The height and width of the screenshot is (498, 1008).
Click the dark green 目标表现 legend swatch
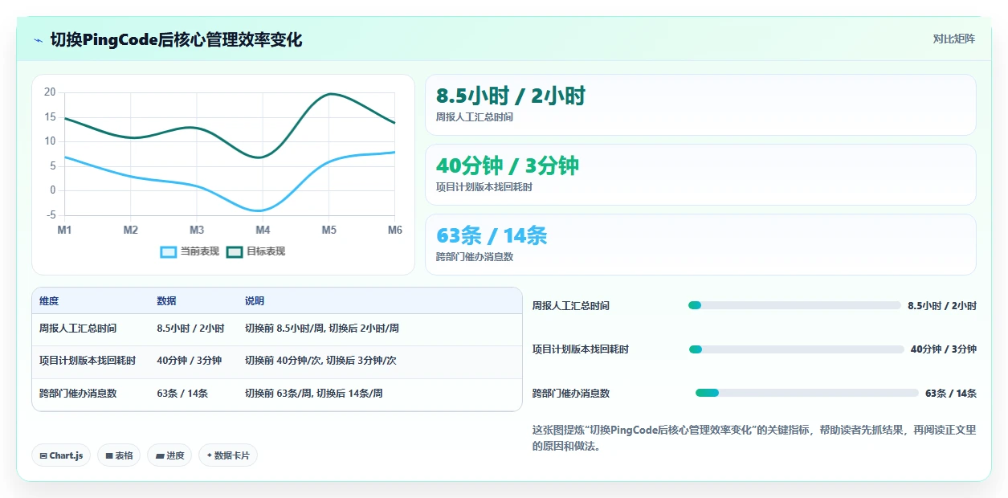coord(235,252)
